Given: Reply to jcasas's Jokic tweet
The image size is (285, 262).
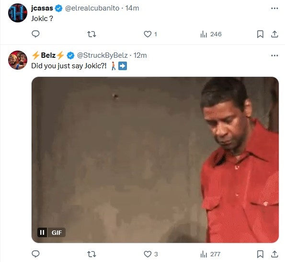Looking at the screenshot, I should [35, 34].
